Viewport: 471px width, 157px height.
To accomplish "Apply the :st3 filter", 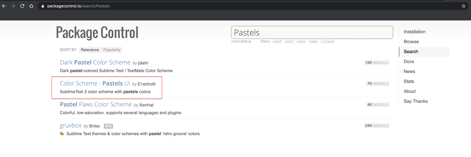I will [x=289, y=41].
